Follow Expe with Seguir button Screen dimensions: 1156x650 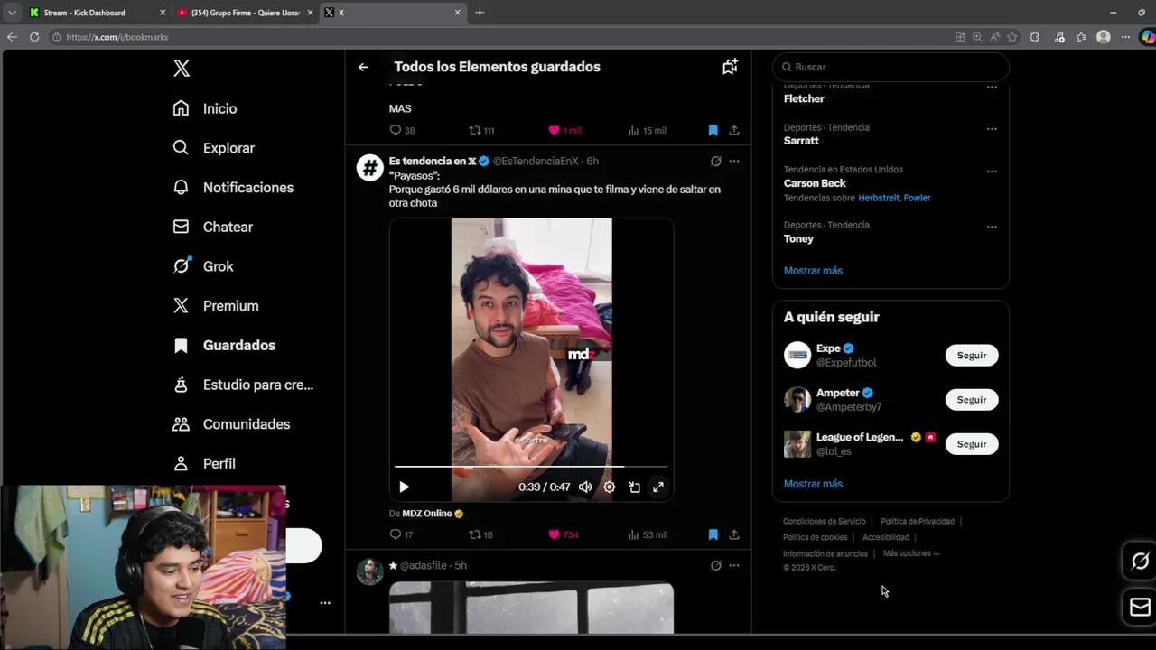point(972,355)
